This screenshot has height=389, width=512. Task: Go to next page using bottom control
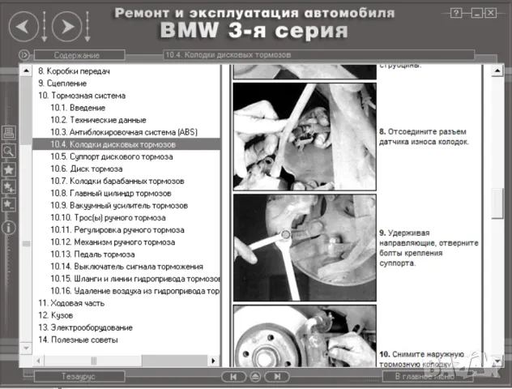pyautogui.click(x=276, y=377)
